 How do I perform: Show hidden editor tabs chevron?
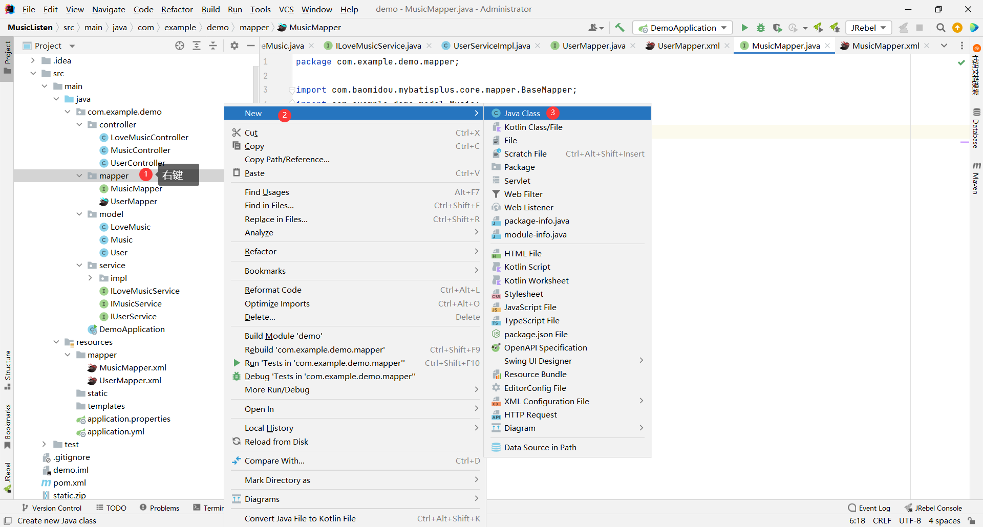[x=944, y=46]
